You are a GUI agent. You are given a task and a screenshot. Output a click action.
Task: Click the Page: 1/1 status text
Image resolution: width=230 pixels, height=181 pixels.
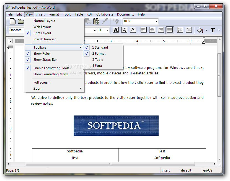point(13,170)
